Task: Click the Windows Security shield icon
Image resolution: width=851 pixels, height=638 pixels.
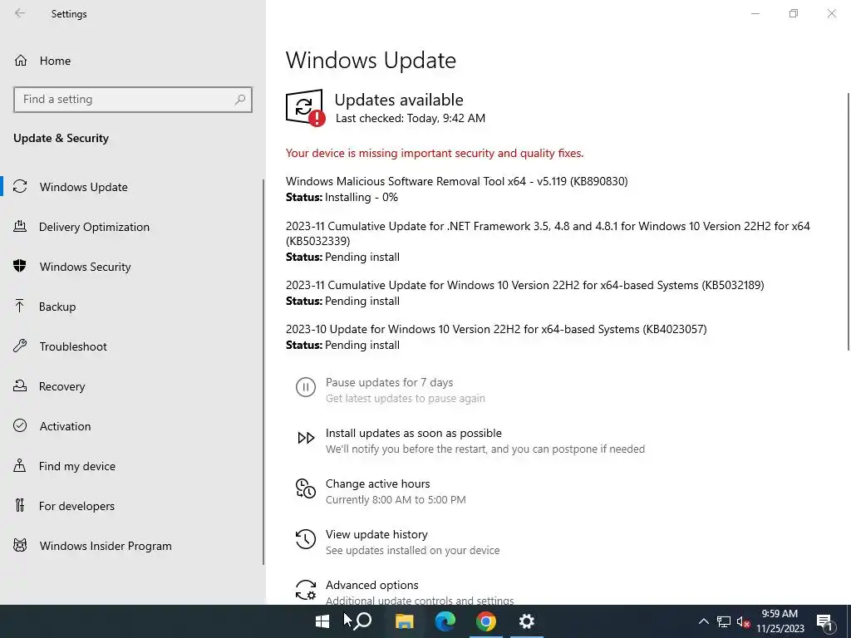Action: [x=20, y=266]
